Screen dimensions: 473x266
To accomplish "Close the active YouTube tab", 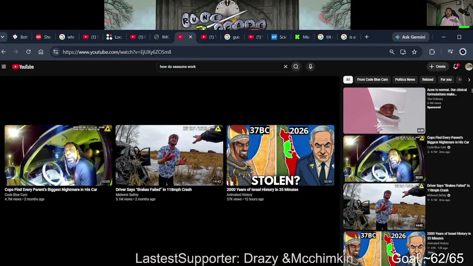I will (190, 37).
